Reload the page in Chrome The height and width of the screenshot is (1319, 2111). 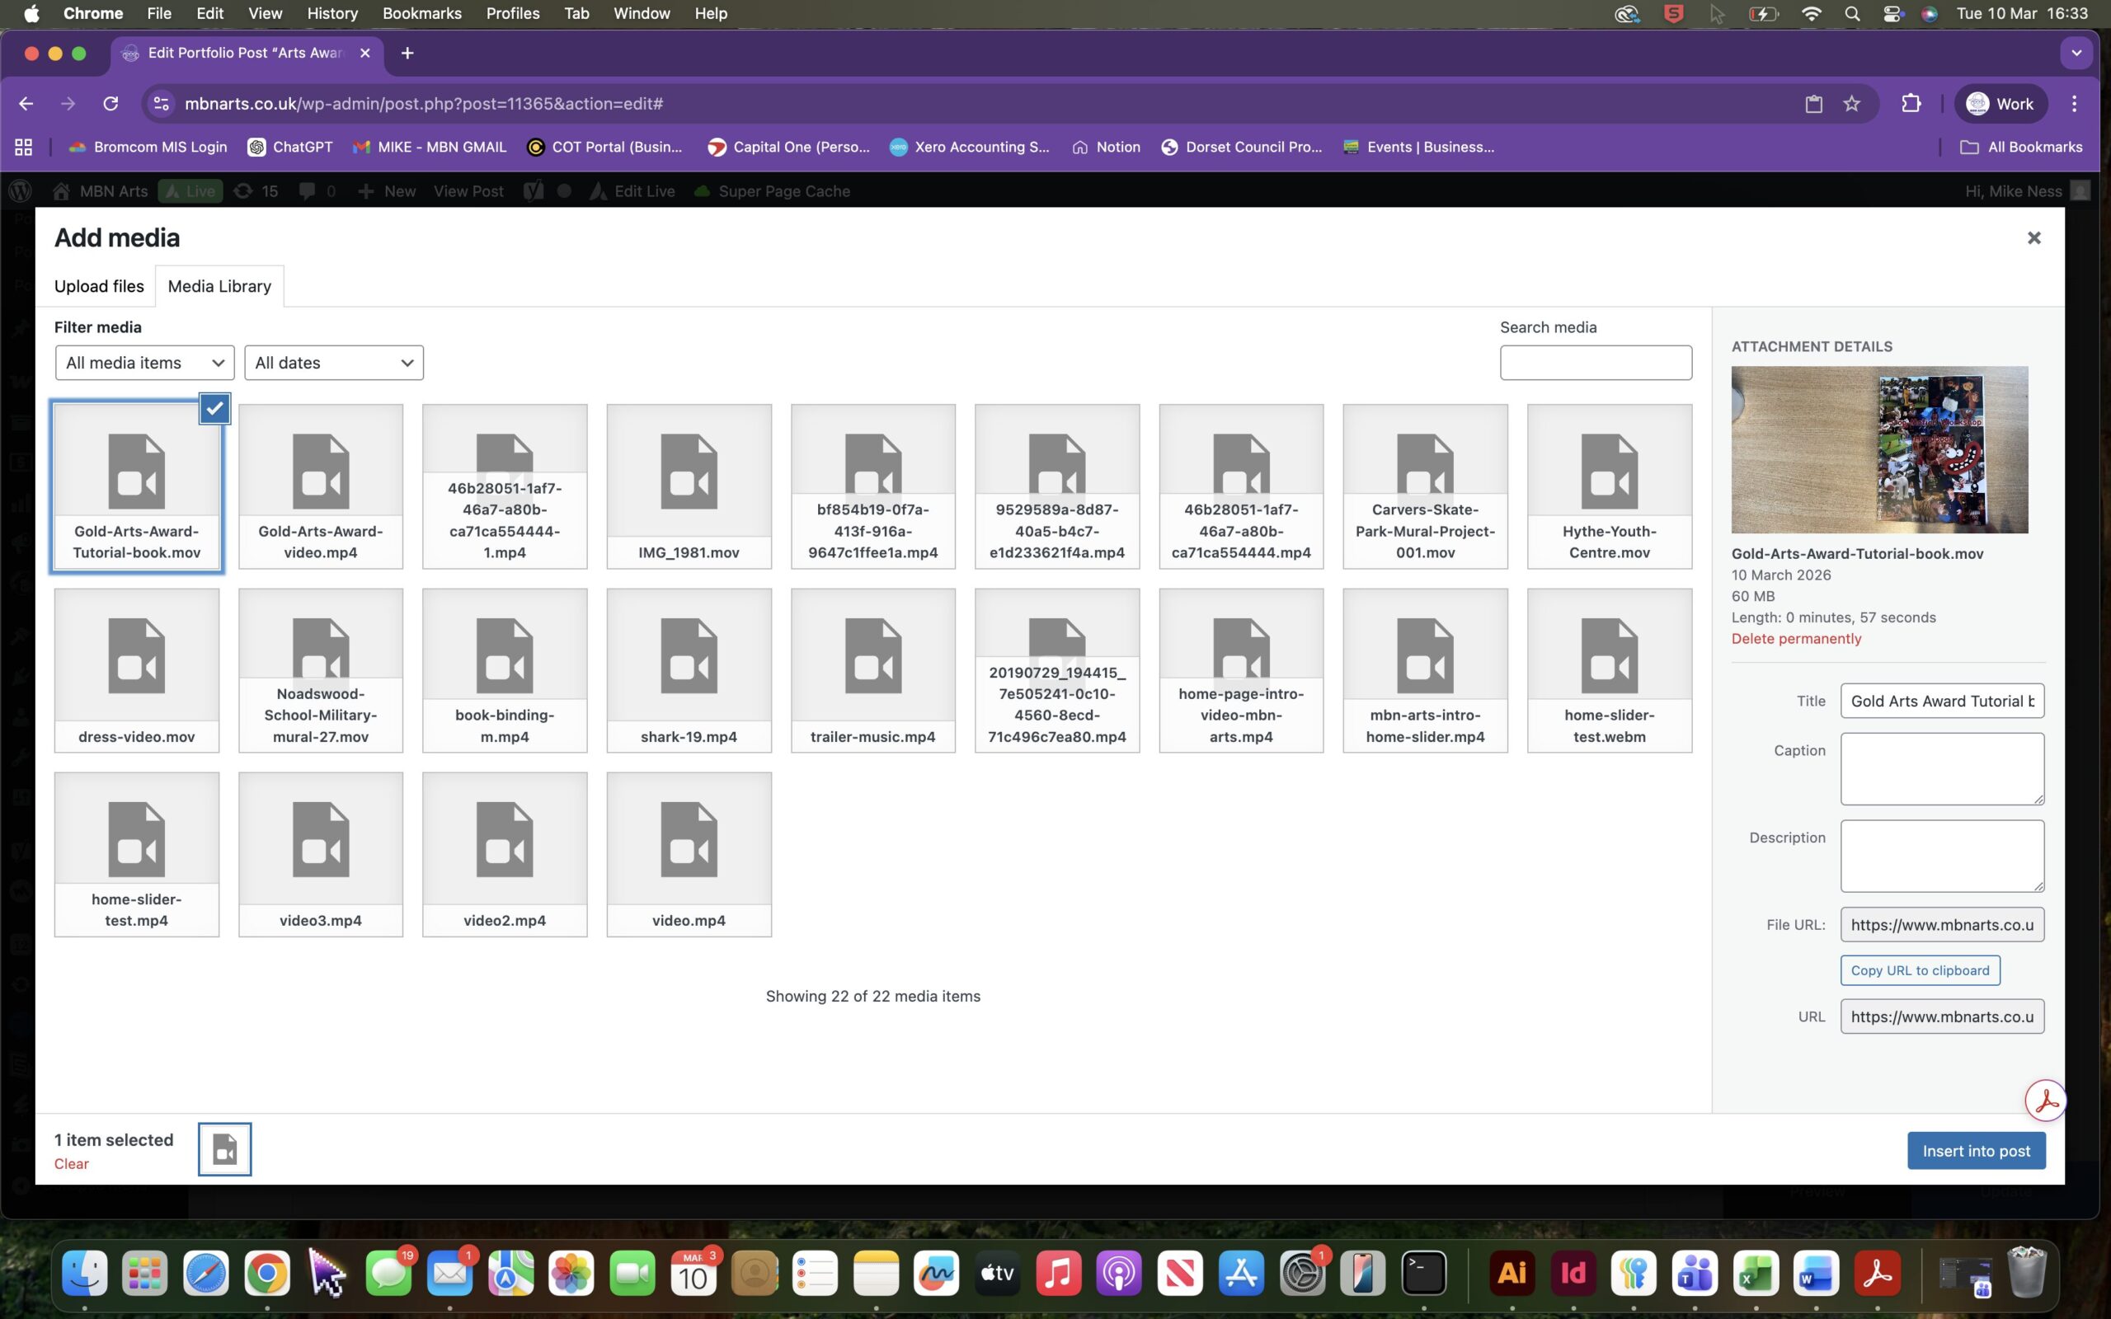coord(110,104)
